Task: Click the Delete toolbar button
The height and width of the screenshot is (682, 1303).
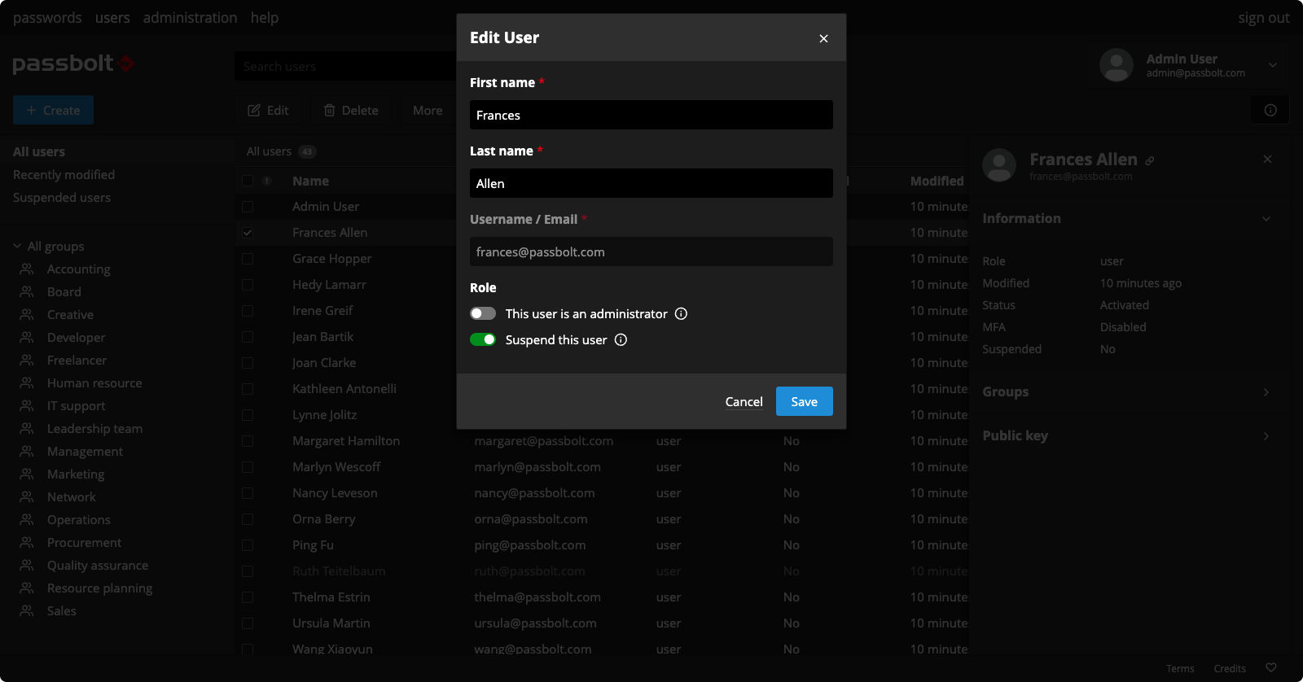Action: pos(351,110)
